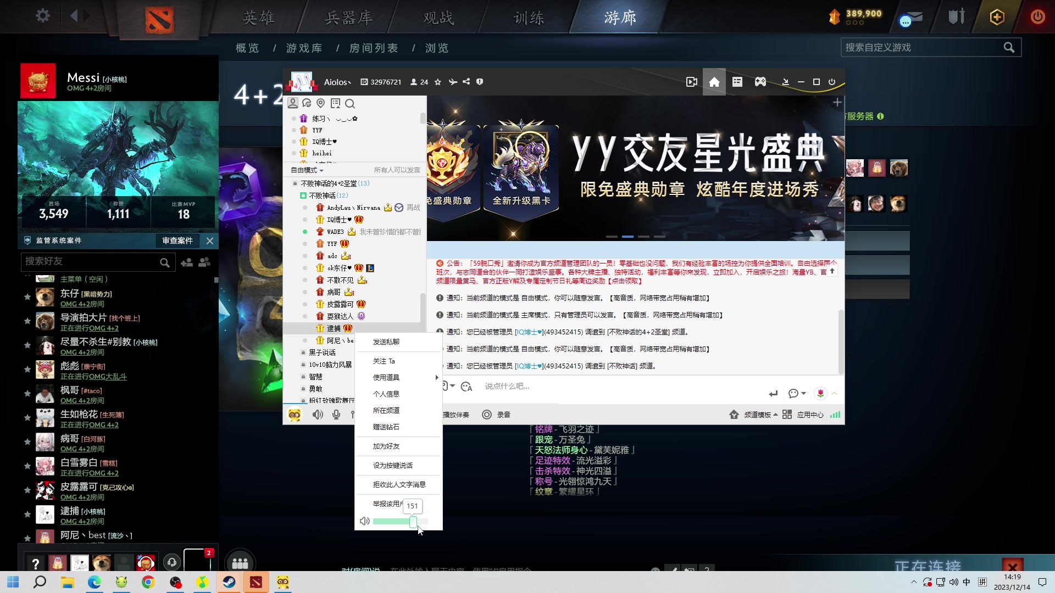
Task: Toggle the star favorite next to 东仔
Action: click(x=27, y=297)
